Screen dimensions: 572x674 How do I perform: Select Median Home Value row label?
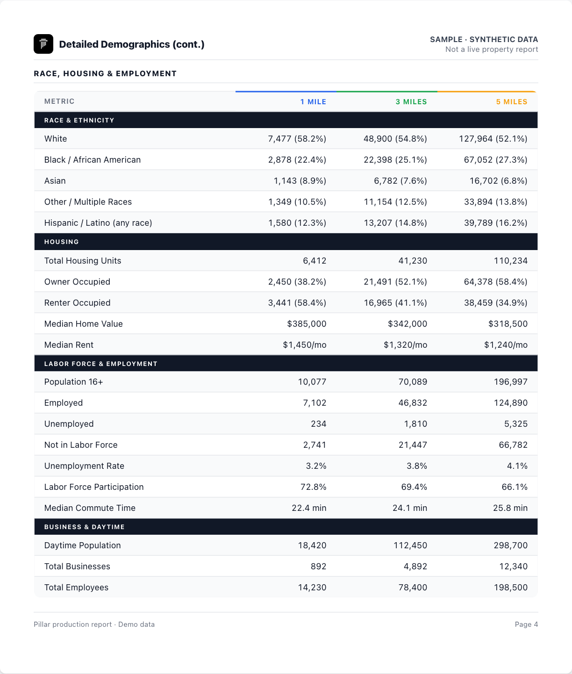click(x=83, y=324)
